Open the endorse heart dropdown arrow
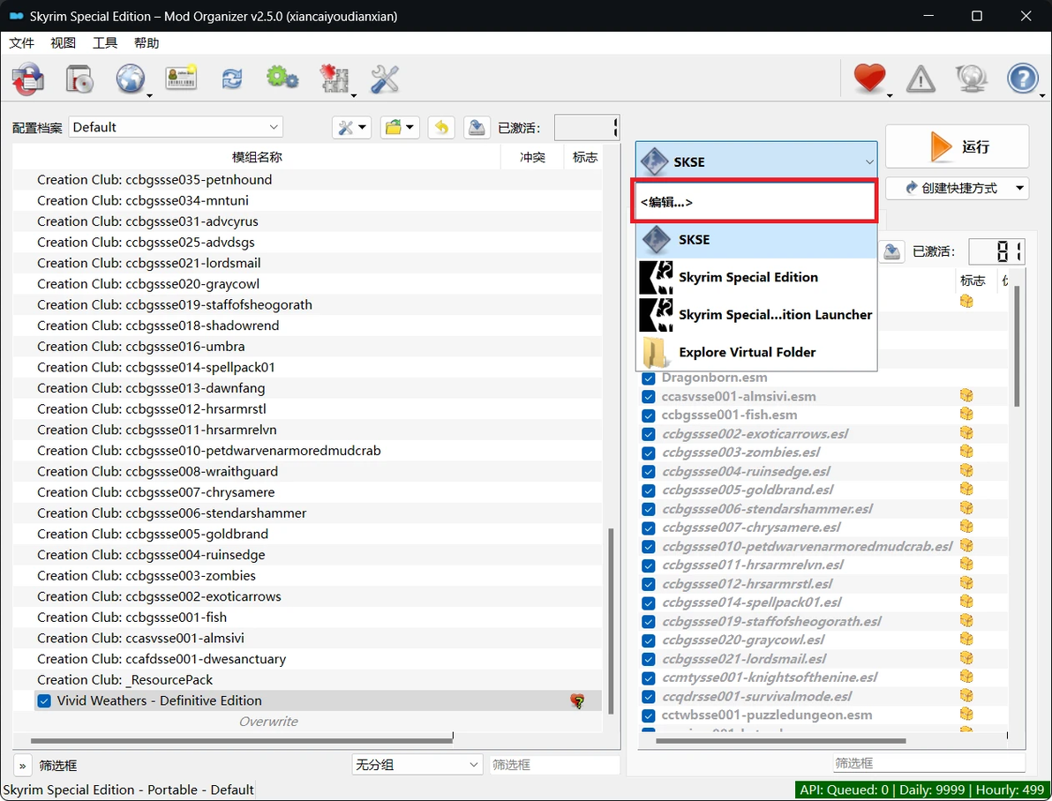The height and width of the screenshot is (801, 1052). pos(890,95)
